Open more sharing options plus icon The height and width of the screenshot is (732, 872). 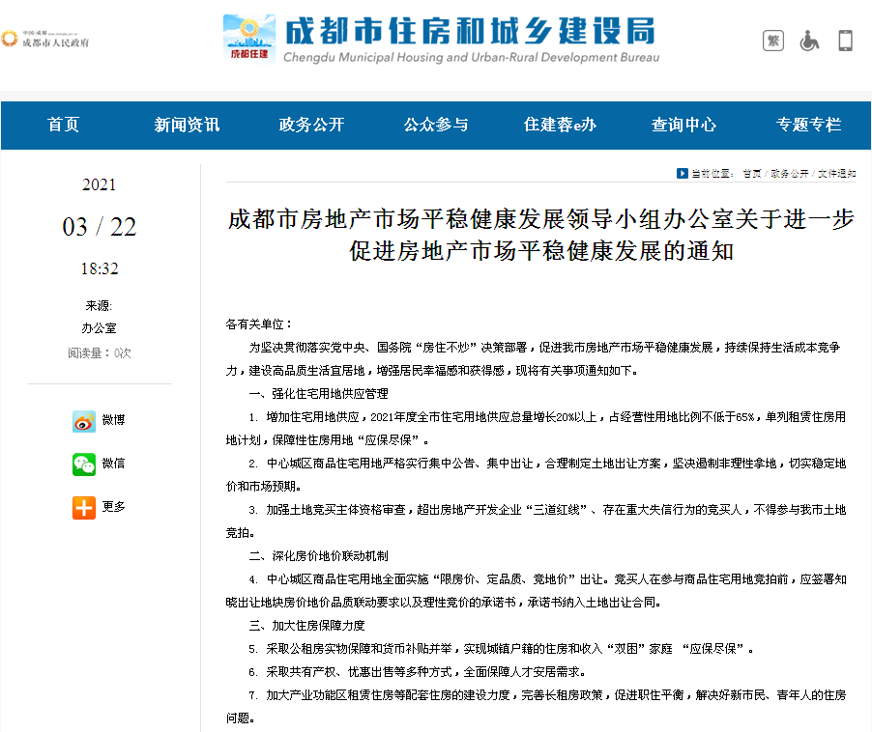click(84, 507)
